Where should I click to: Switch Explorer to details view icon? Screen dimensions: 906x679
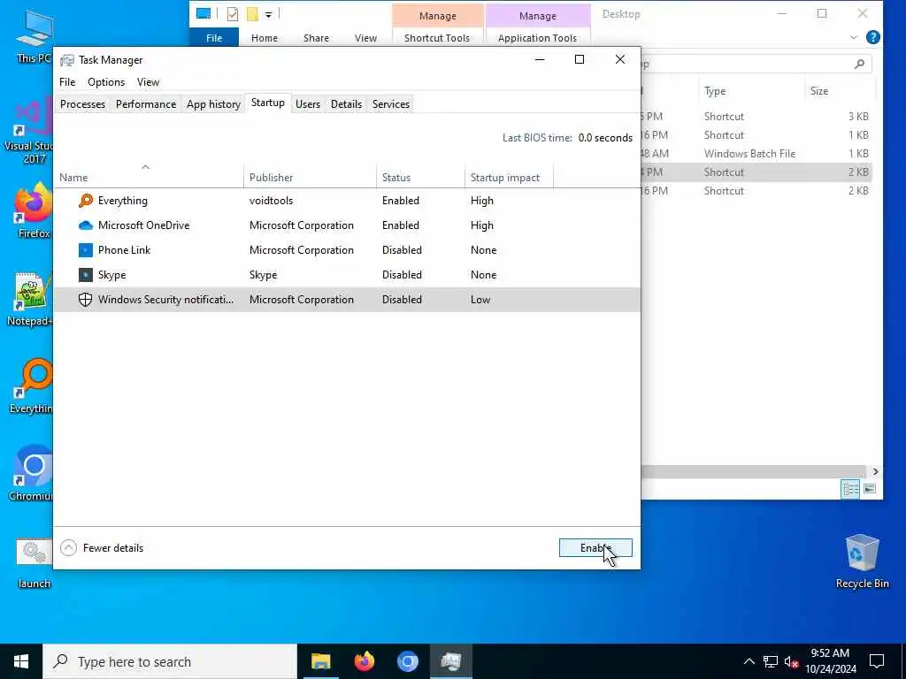pyautogui.click(x=850, y=489)
